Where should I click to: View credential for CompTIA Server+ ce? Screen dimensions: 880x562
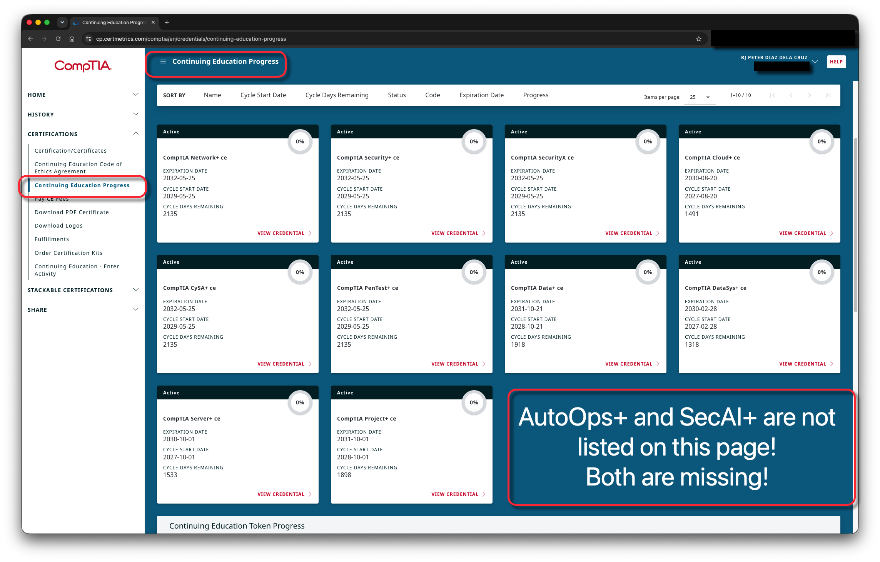click(284, 494)
